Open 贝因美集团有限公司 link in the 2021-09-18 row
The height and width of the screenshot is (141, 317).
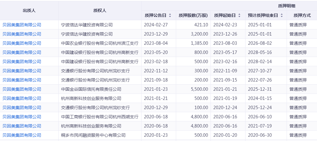coord(22,80)
